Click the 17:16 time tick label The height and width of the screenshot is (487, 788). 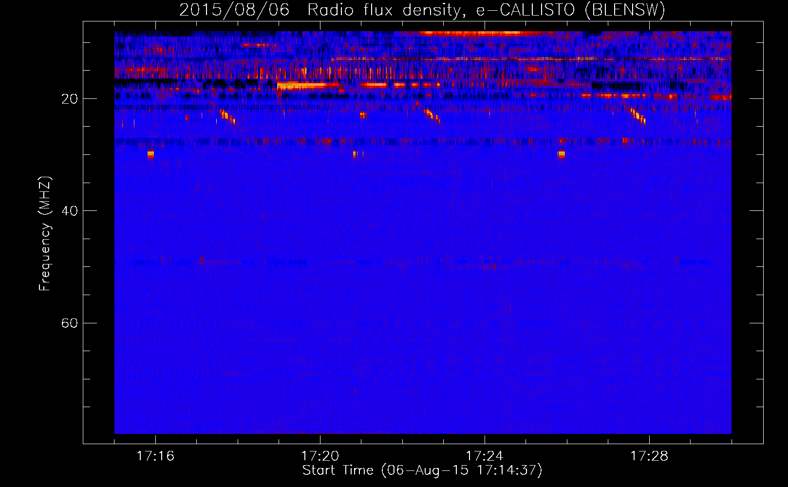point(155,456)
